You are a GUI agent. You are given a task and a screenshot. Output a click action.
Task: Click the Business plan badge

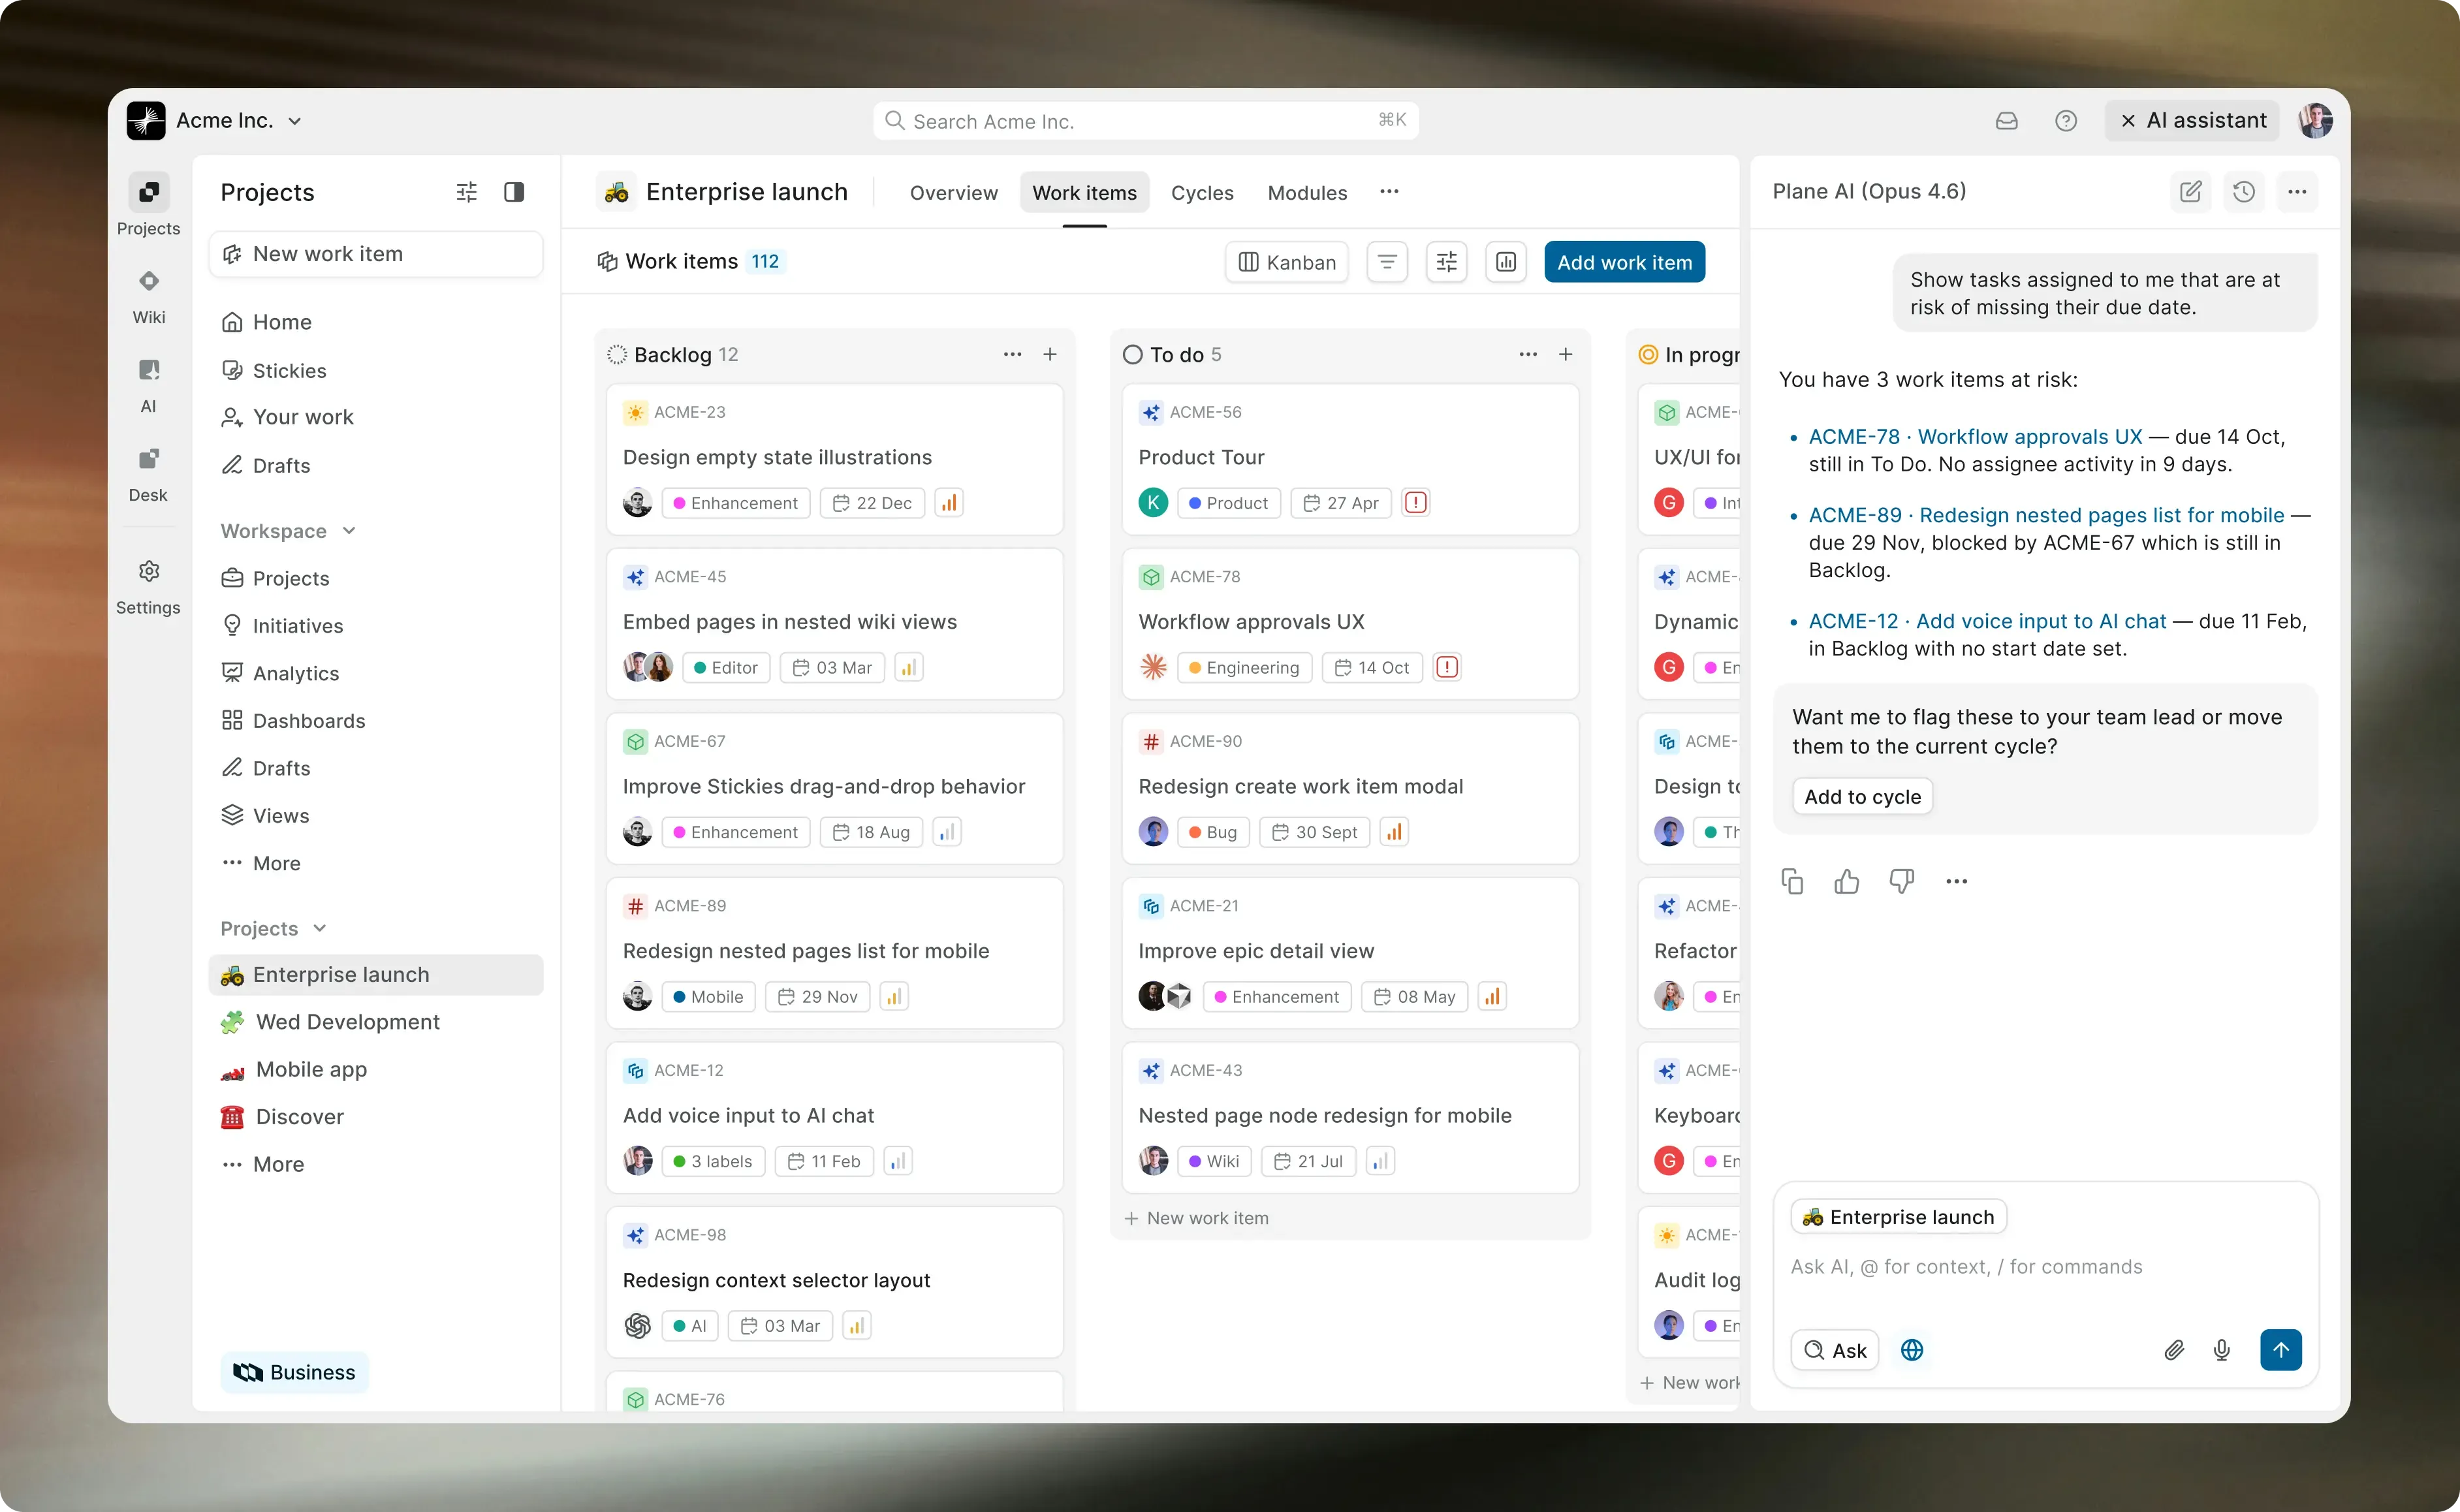[x=294, y=1372]
